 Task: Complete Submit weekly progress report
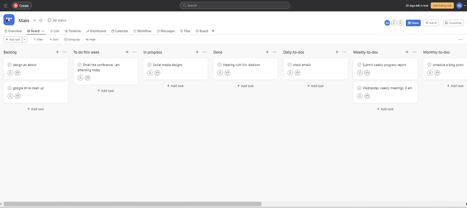tap(359, 65)
